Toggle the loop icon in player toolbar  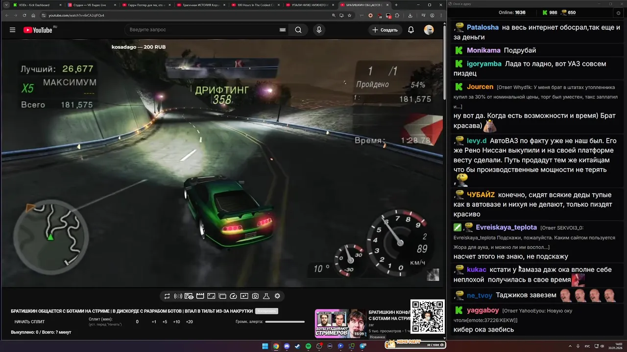coord(167,296)
